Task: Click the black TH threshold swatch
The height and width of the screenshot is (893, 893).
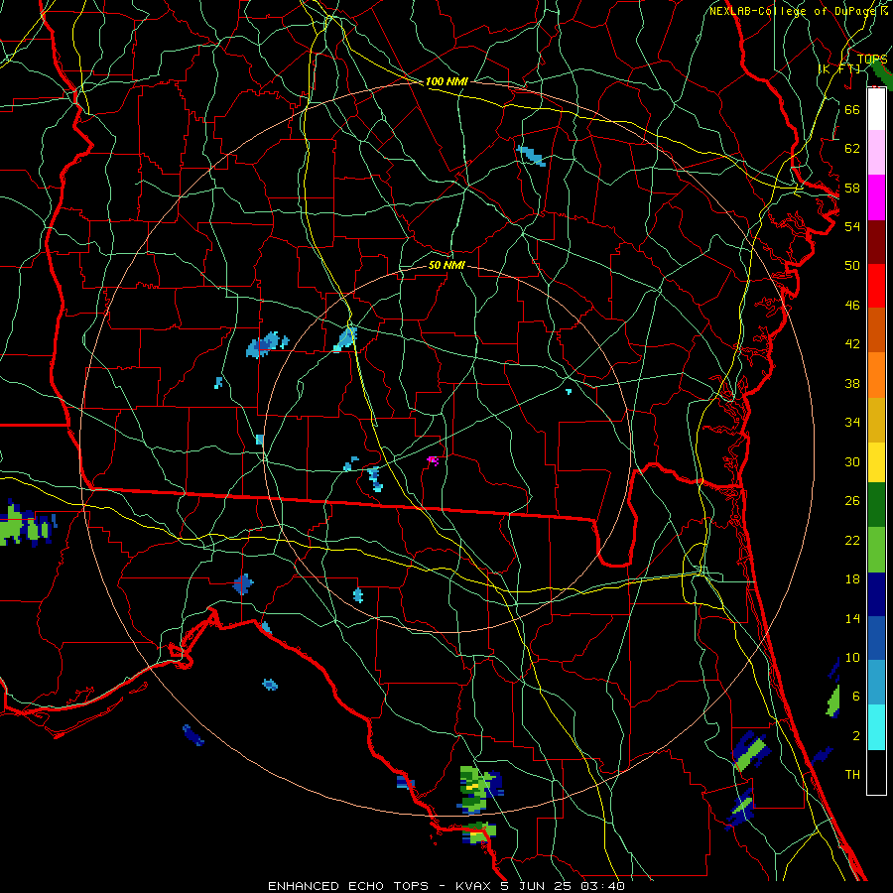Action: [x=876, y=772]
